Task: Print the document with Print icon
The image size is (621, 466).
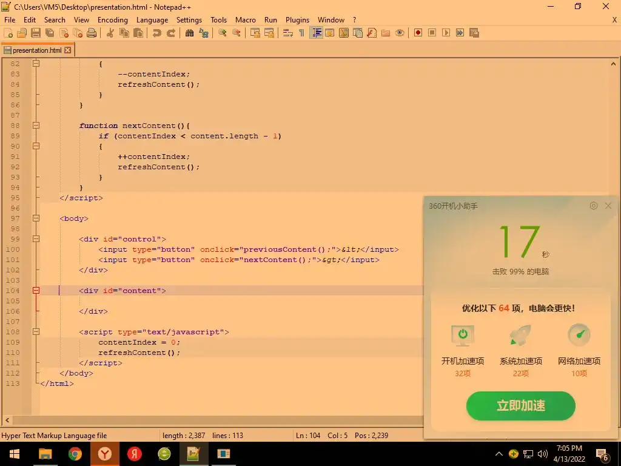Action: pyautogui.click(x=92, y=33)
